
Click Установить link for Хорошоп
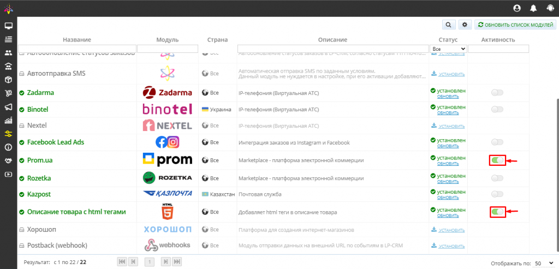pos(451,230)
